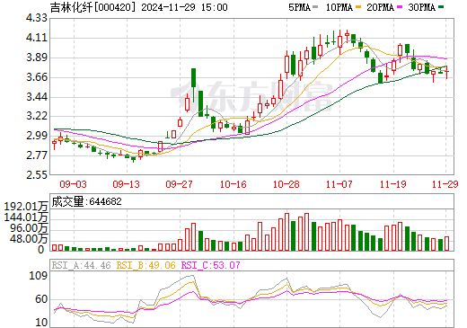Click the 144.01万 volume axis label
This screenshot has height=328, width=467.
(x=26, y=217)
